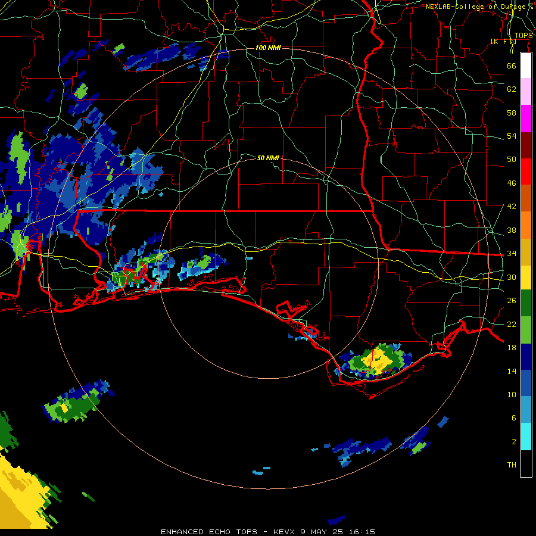This screenshot has height=536, width=536.
Task: Click the medium blue 10-14 legend swatch
Action: pyautogui.click(x=526, y=384)
